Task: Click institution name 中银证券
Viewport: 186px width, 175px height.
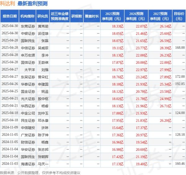Action: [28, 34]
